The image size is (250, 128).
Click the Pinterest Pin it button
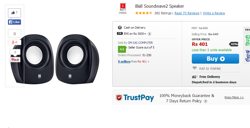15,60
